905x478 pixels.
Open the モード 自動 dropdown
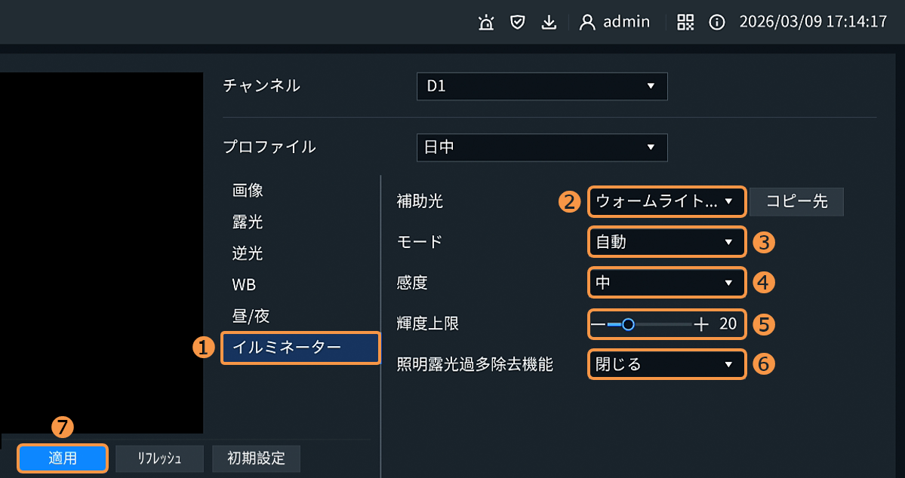(666, 242)
